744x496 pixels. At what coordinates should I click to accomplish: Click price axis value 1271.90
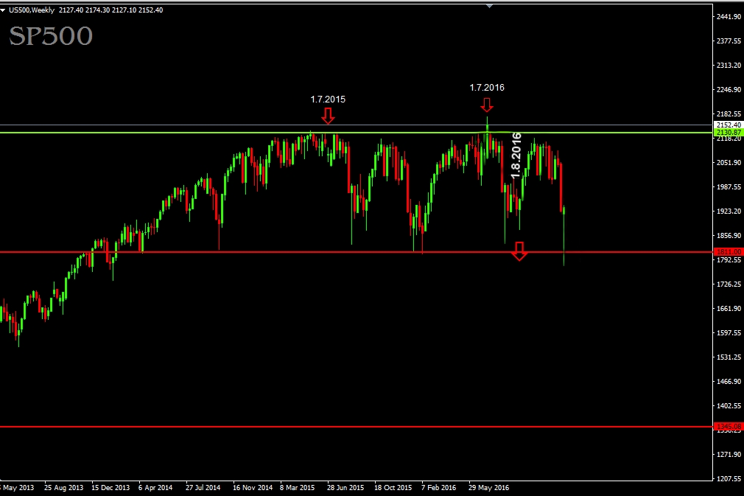click(729, 454)
